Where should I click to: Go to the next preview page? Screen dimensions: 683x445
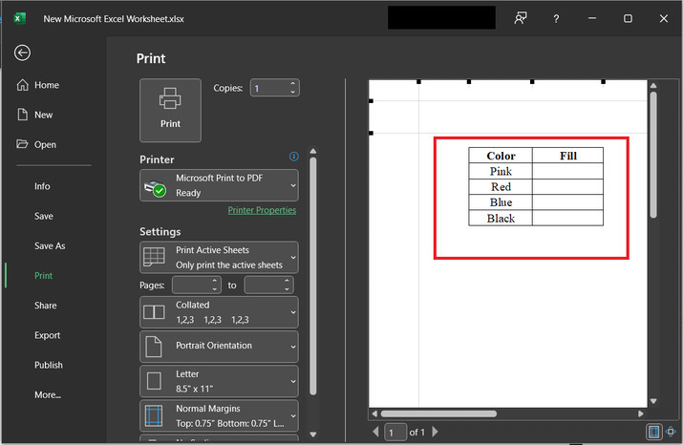(x=435, y=432)
